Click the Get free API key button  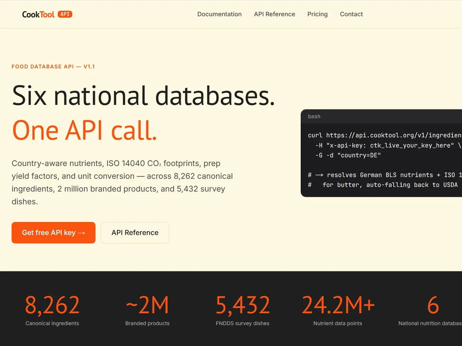pos(54,233)
